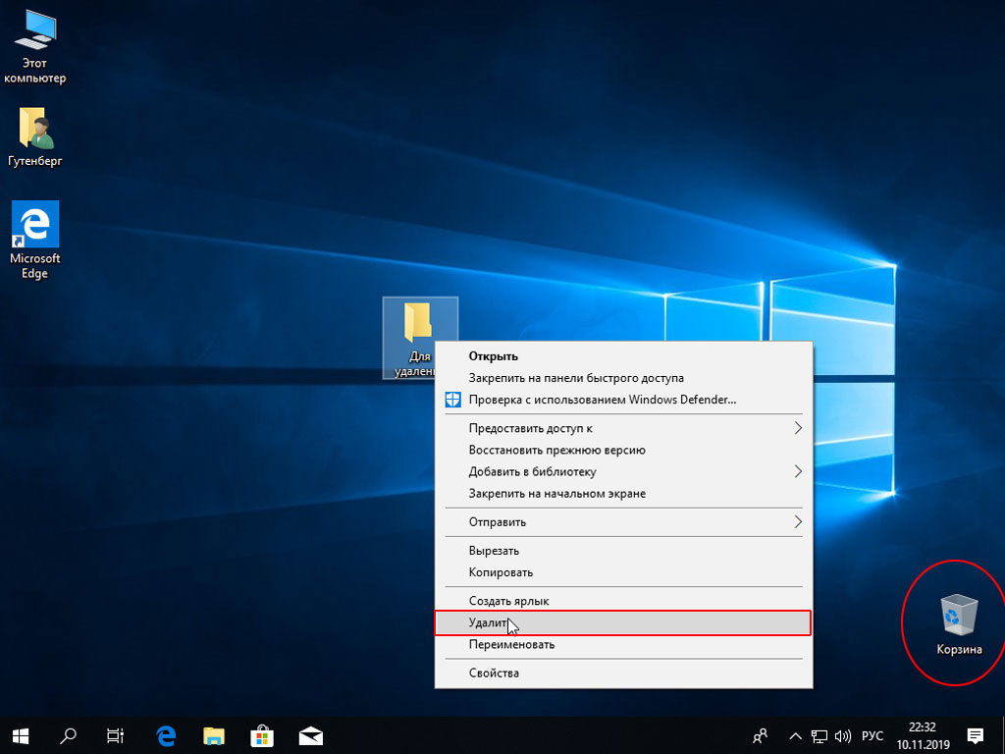Open the Windows Start menu
The width and height of the screenshot is (1005, 754).
tap(21, 735)
